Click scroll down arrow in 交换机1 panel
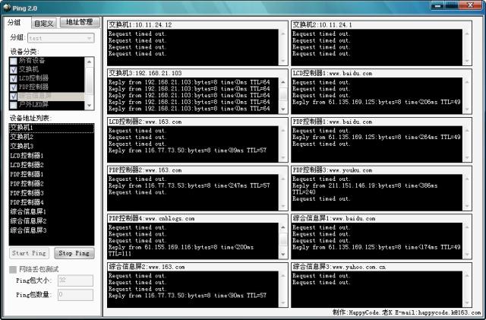 coord(282,61)
